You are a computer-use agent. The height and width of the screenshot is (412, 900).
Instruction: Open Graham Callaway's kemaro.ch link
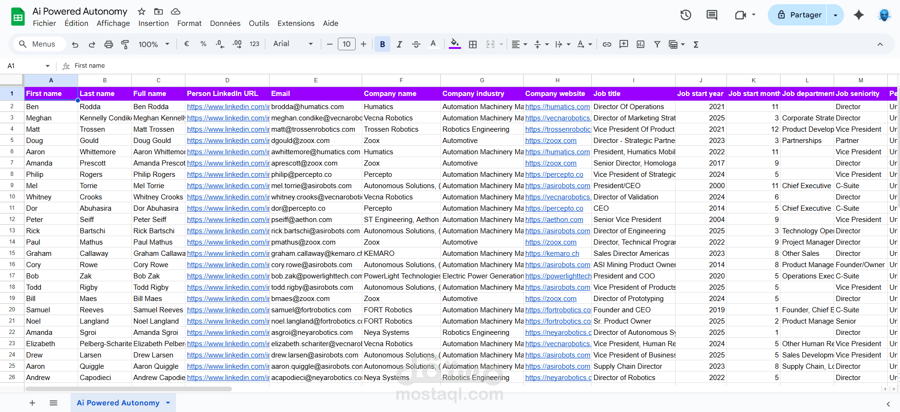[552, 254]
